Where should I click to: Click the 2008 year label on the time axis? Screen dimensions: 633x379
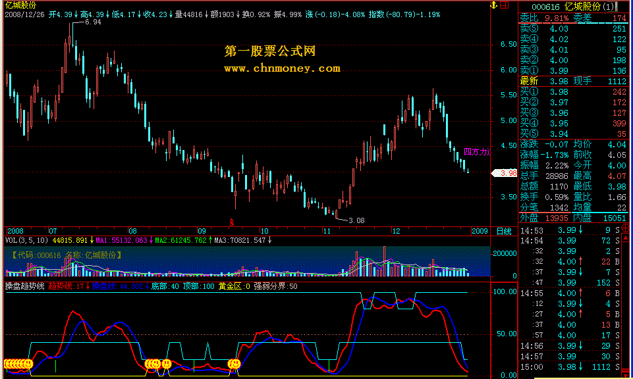[15, 231]
